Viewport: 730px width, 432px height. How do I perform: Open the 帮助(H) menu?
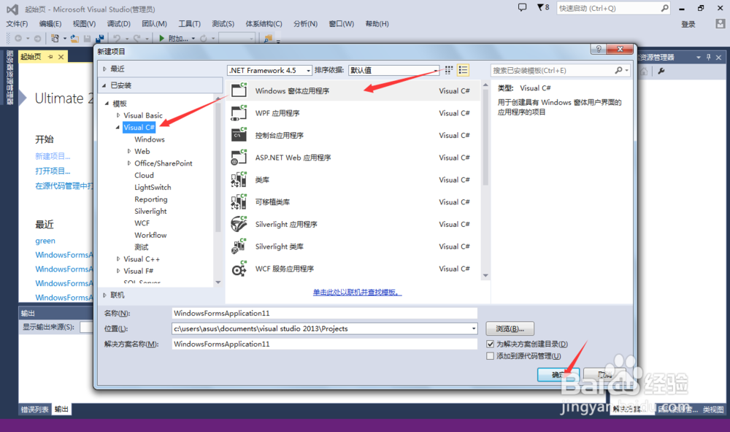click(377, 24)
